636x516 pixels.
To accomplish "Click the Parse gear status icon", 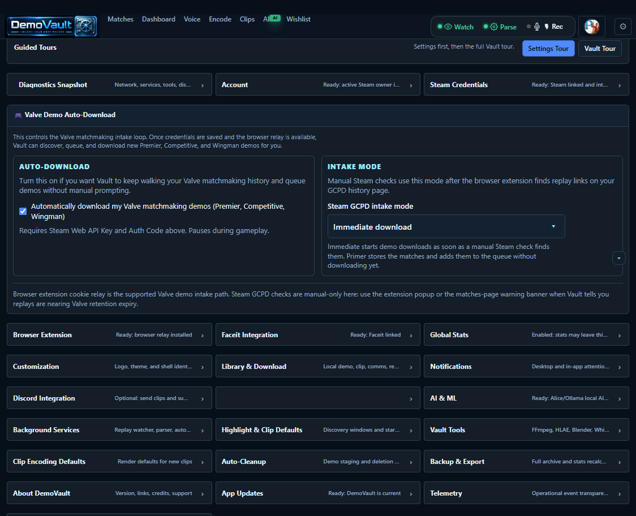I will click(x=493, y=27).
